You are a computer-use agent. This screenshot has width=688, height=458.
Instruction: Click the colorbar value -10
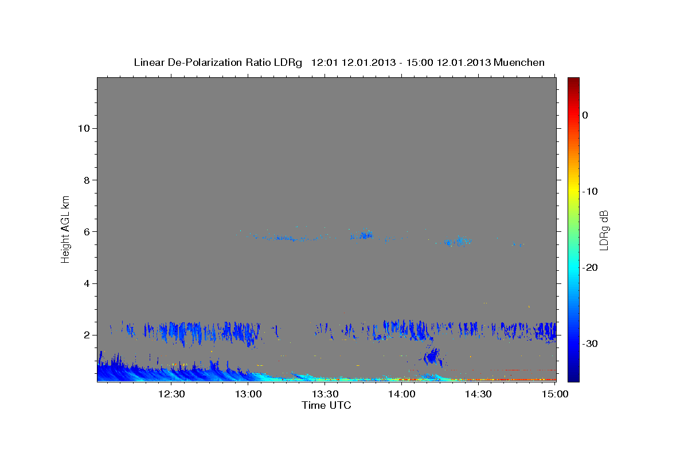click(589, 191)
